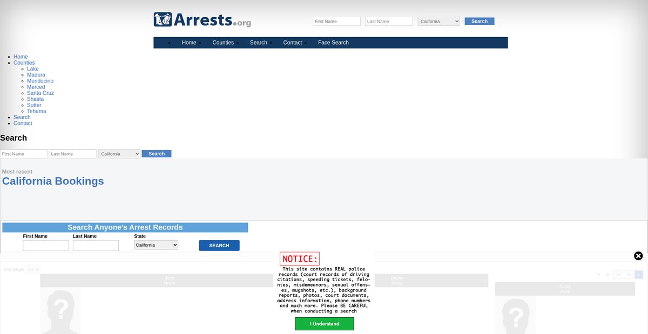Open California dropdown under the Search heading
Viewport: 648px width, 334px height.
pyautogui.click(x=119, y=154)
